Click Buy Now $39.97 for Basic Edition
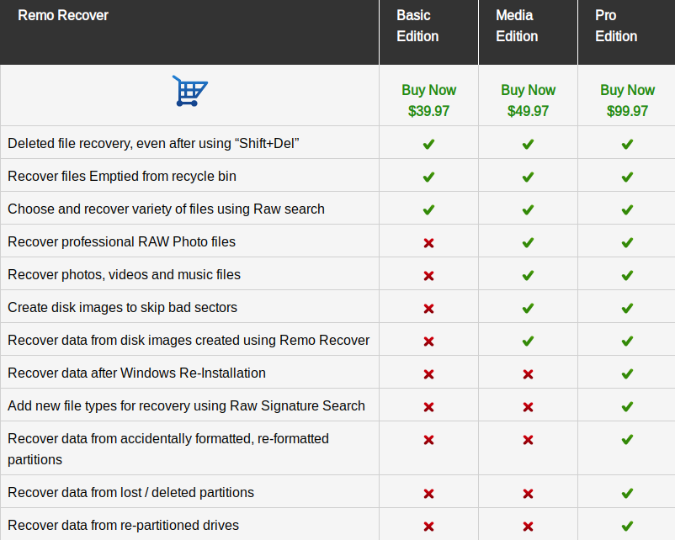 point(428,100)
